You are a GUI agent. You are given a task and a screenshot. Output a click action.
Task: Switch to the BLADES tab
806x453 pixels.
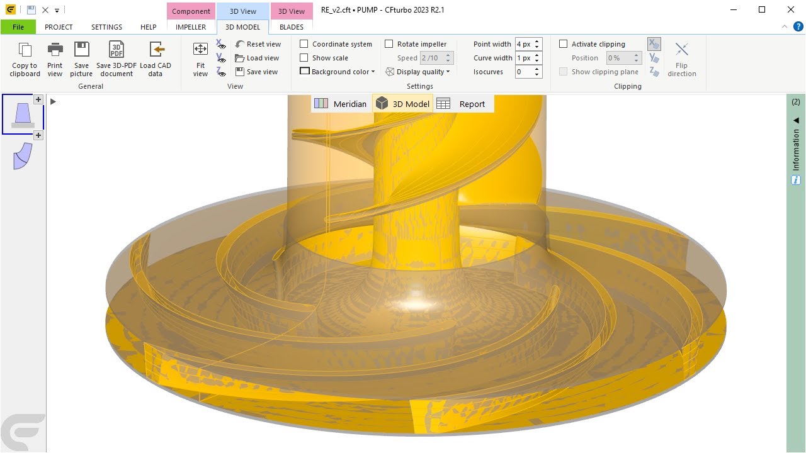[292, 27]
